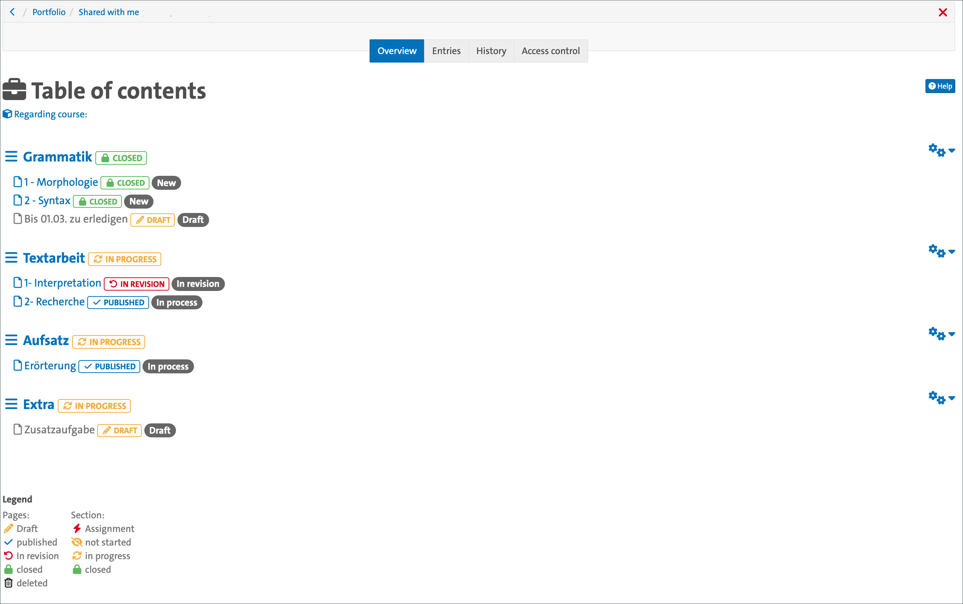Switch to the Entries tab
The width and height of the screenshot is (963, 604).
tap(446, 51)
